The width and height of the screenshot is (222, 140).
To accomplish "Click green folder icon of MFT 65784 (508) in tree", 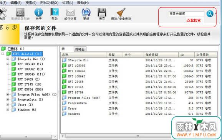I will coord(14,89).
